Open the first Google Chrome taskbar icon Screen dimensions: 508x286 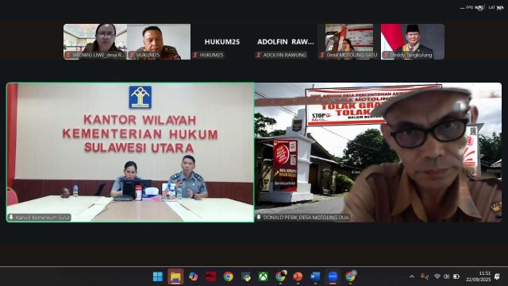(x=228, y=276)
